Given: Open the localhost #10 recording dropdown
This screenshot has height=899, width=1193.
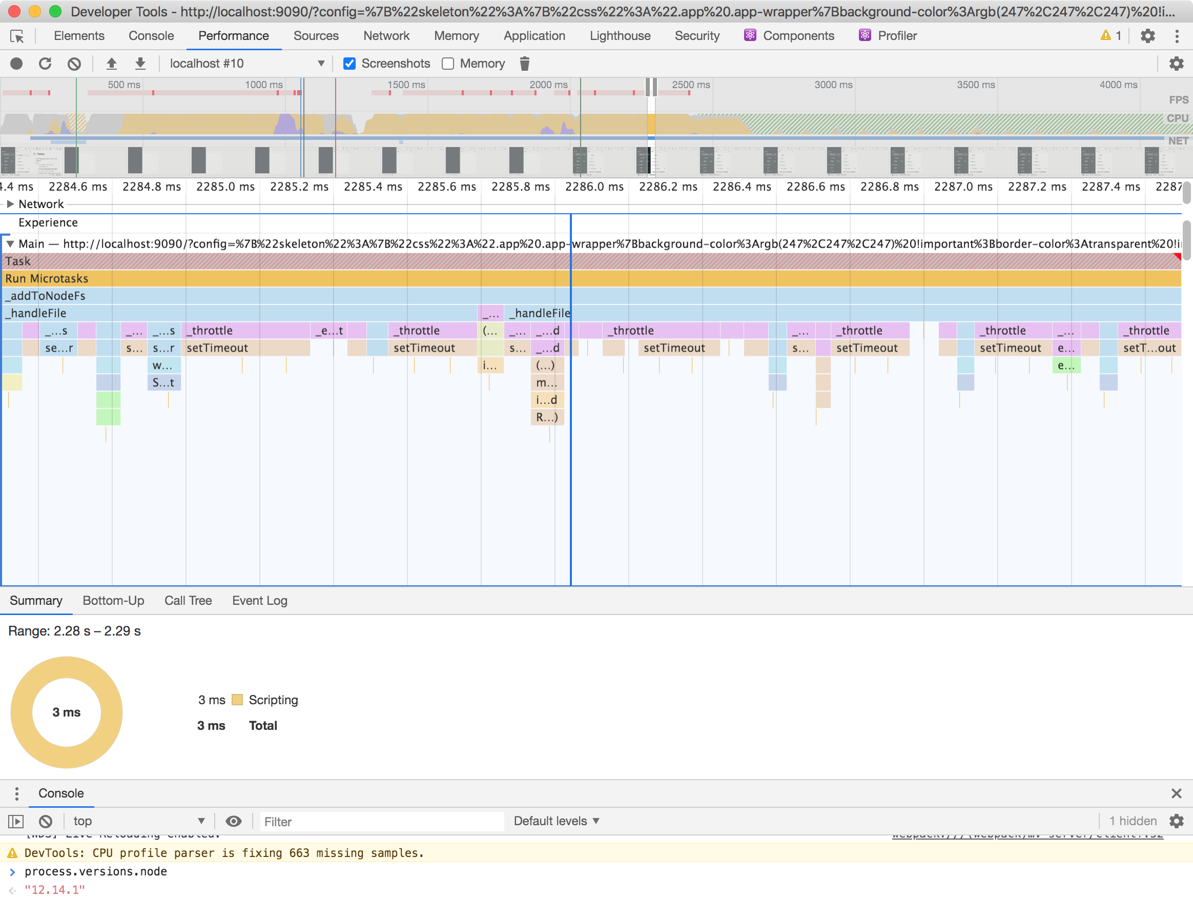Looking at the screenshot, I should pos(247,64).
